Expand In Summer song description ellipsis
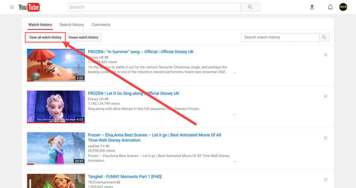 [x=235, y=73]
